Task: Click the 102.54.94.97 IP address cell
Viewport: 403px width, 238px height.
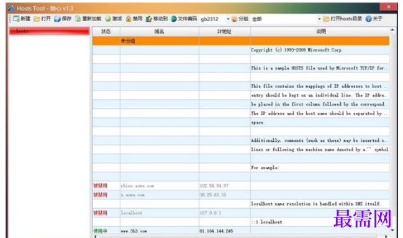Action: pos(224,186)
